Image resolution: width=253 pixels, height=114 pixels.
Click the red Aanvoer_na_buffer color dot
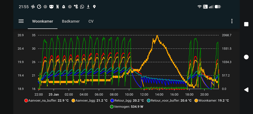26,101
